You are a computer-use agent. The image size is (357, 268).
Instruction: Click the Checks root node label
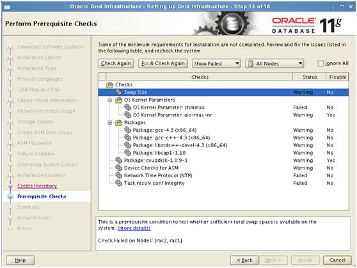coord(123,84)
